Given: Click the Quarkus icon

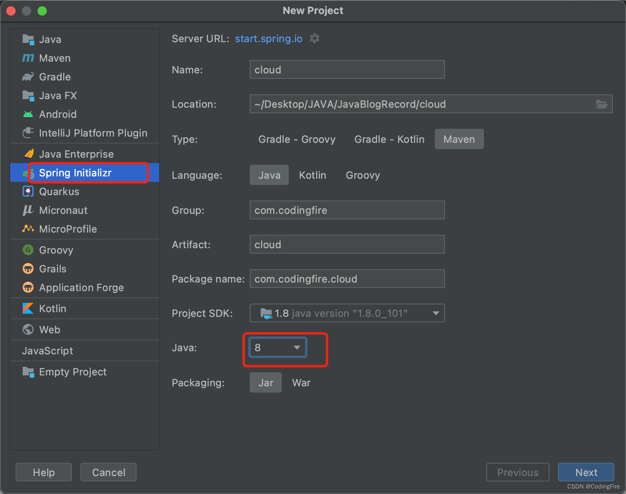Looking at the screenshot, I should (x=28, y=192).
